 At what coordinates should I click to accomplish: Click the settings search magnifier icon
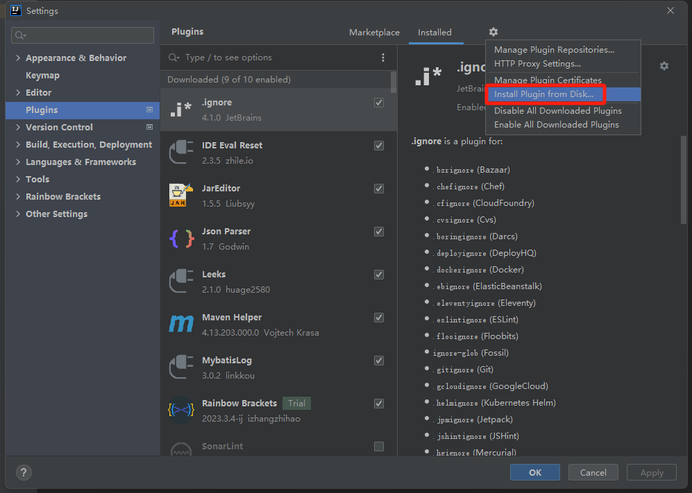pyautogui.click(x=20, y=35)
